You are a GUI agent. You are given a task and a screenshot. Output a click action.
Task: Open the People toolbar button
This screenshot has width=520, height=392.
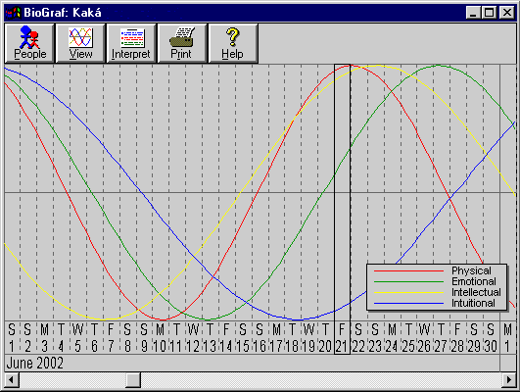(x=29, y=43)
